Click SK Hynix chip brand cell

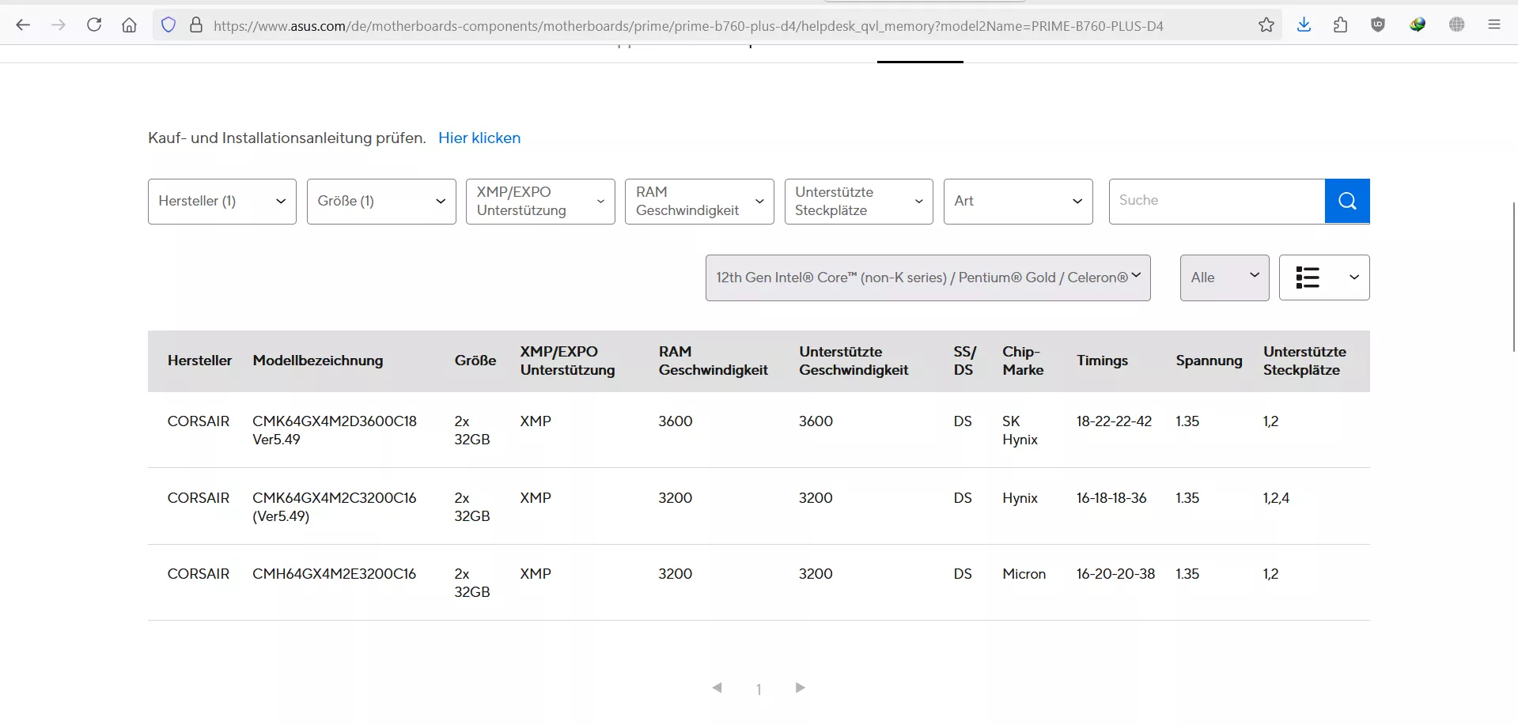click(1020, 430)
